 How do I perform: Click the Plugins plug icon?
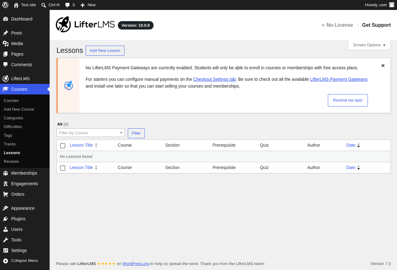point(6,219)
